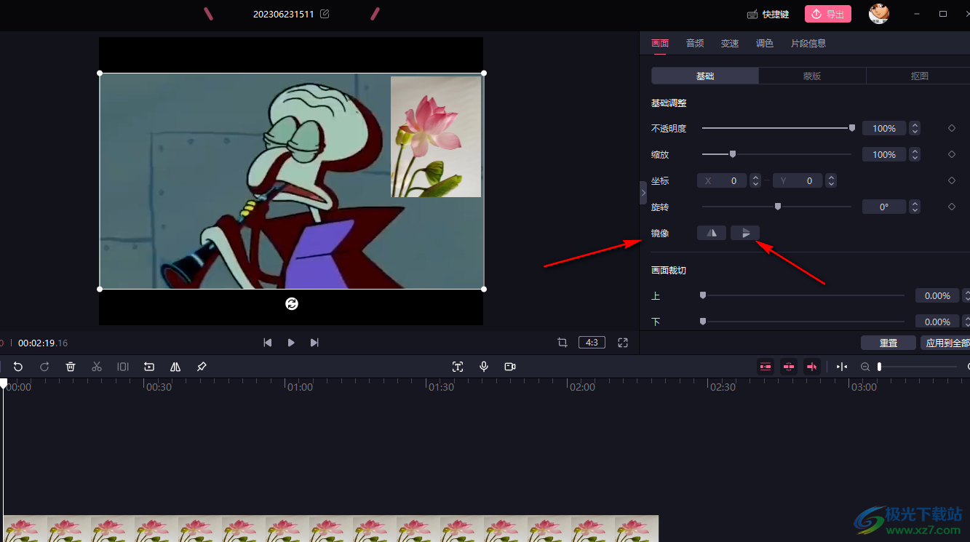This screenshot has width=970, height=542.
Task: Open screen recording camera icon
Action: [x=510, y=367]
